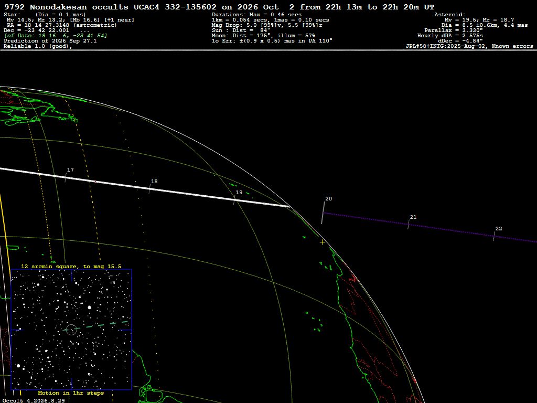Click the 22 hour time marker

click(499, 229)
